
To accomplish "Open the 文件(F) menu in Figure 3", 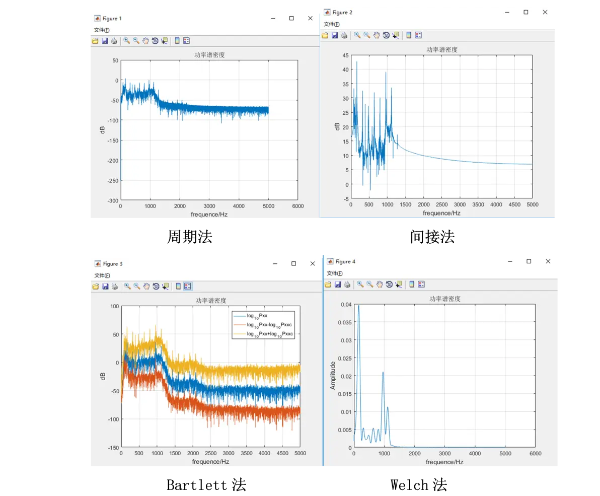I will pyautogui.click(x=102, y=275).
